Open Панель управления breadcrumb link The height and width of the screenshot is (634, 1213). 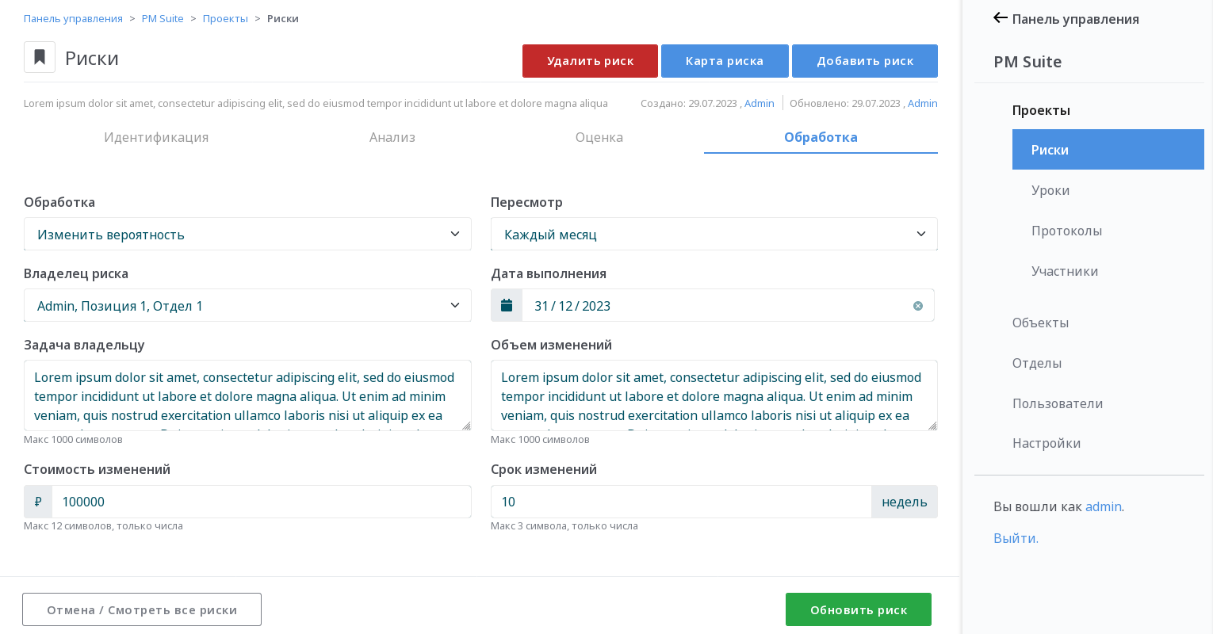tap(73, 18)
